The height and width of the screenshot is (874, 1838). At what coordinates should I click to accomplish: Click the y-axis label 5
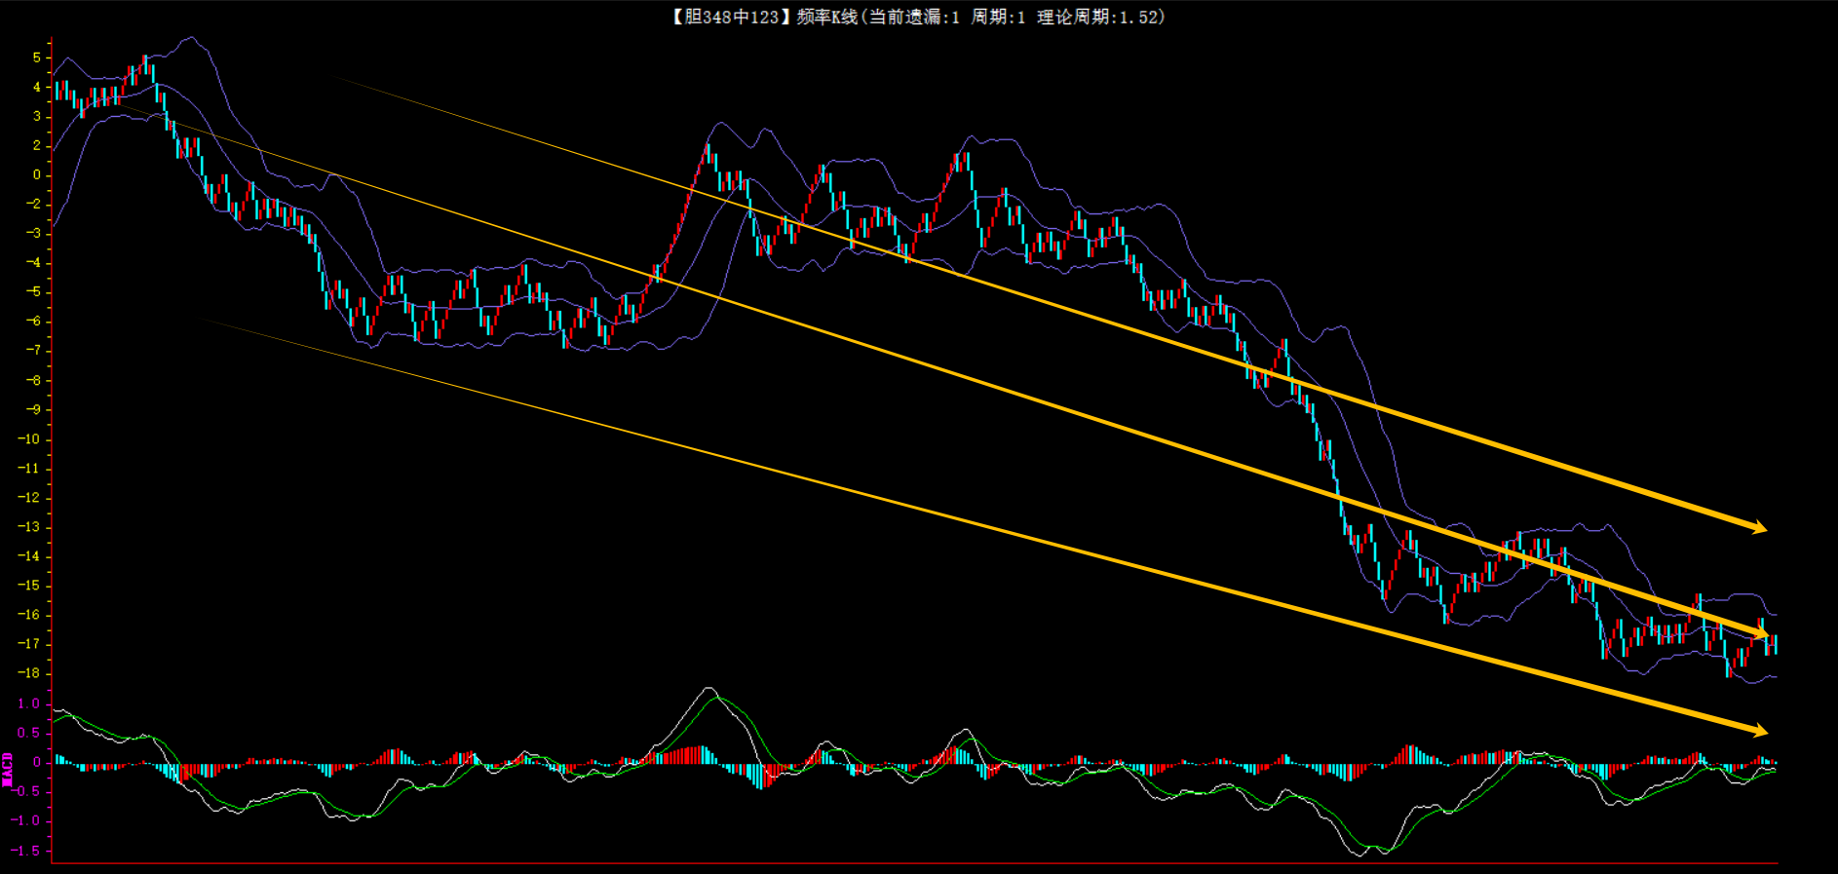[37, 57]
